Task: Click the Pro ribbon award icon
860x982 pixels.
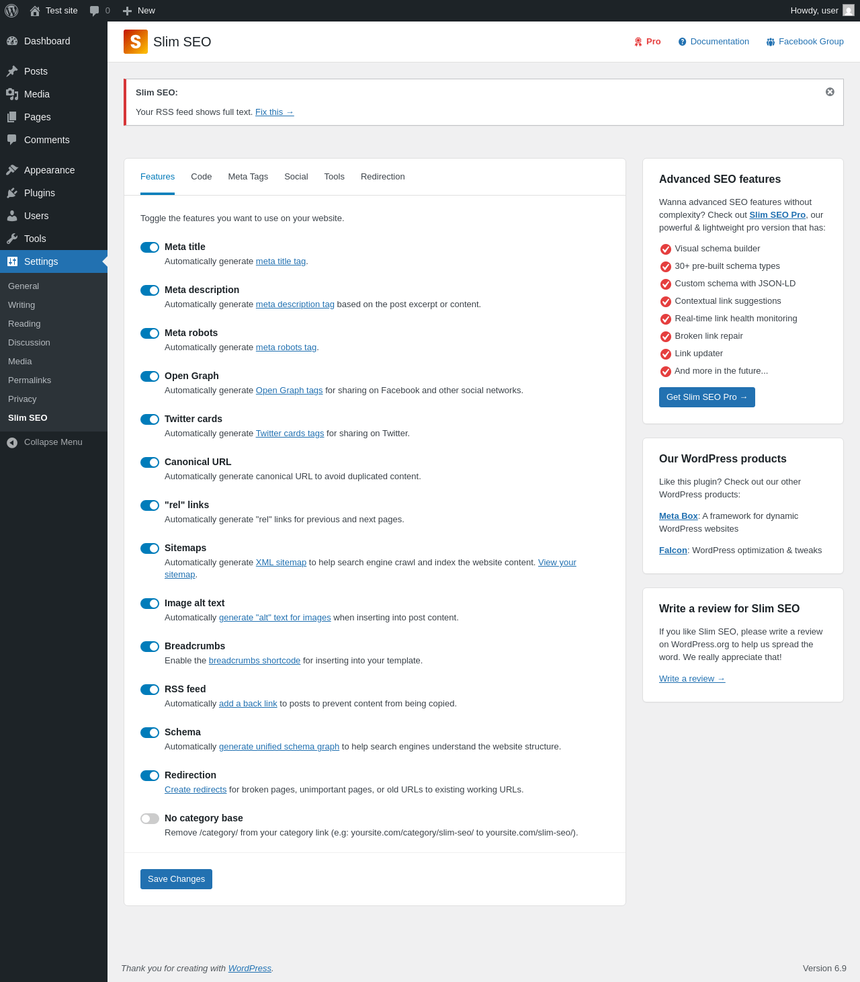Action: pos(638,42)
